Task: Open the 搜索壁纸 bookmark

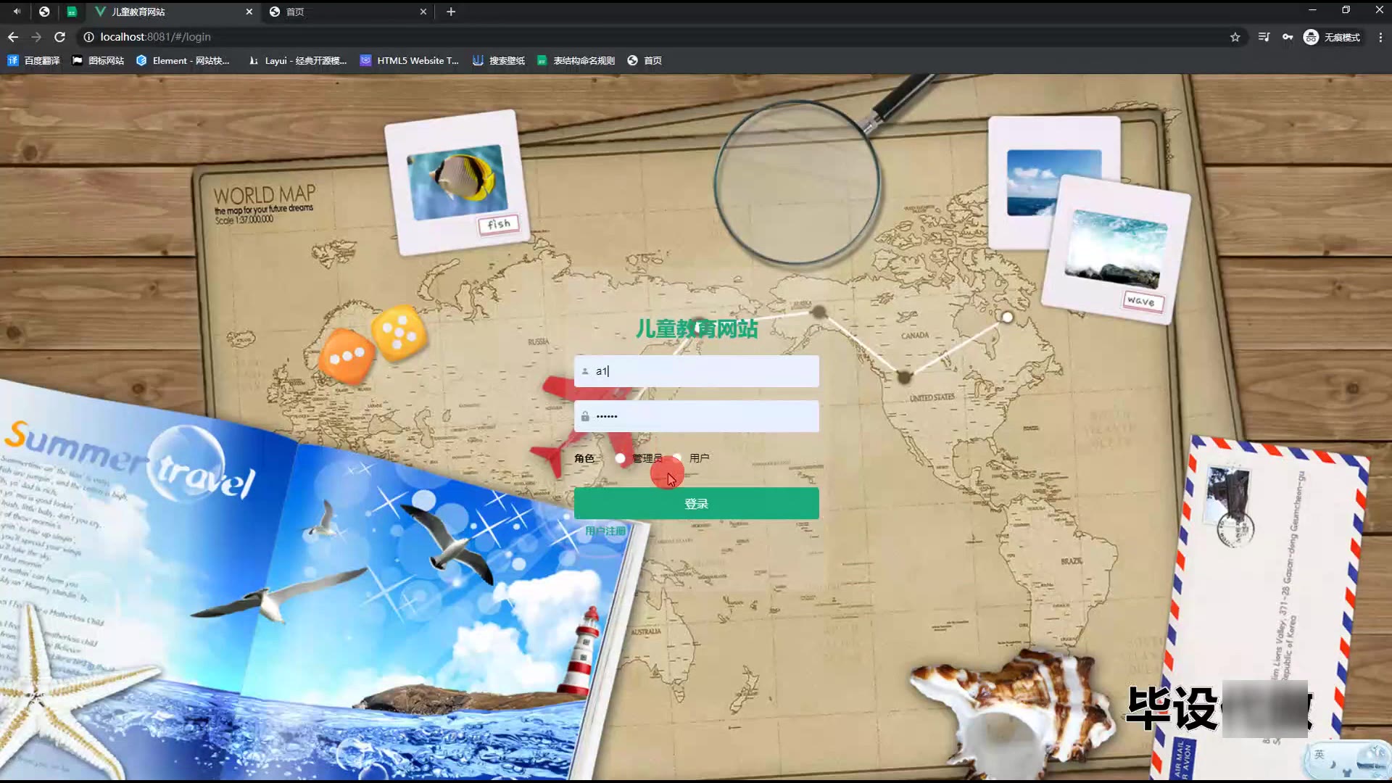Action: 499,61
